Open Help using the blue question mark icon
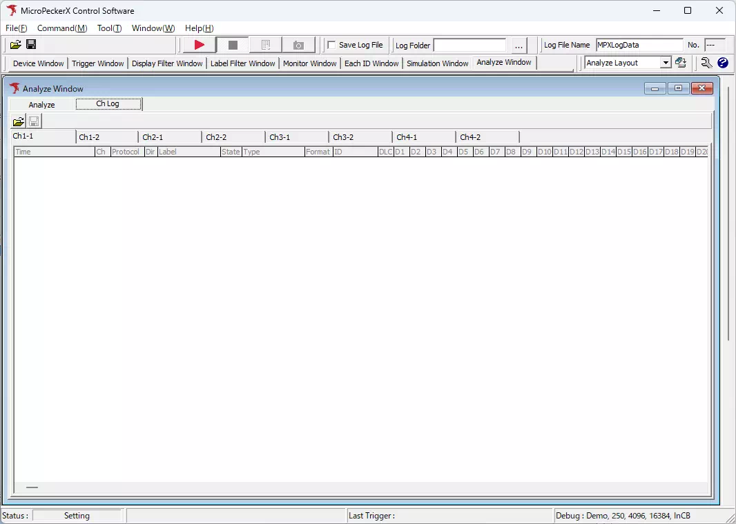 722,63
